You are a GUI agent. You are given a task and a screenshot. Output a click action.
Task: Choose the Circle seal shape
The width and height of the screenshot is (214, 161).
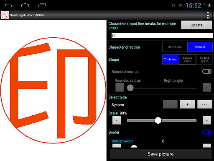point(171,60)
